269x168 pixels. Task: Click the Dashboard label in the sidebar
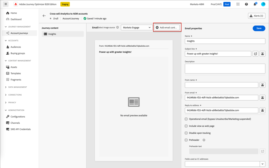click(x=16, y=19)
